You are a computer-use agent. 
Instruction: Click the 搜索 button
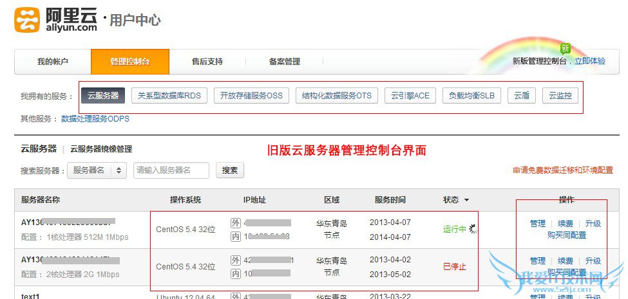point(230,170)
